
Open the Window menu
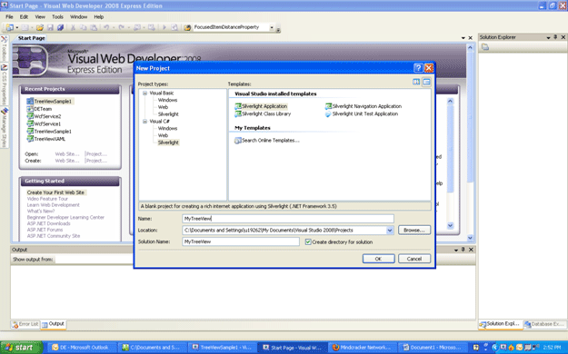pyautogui.click(x=78, y=16)
